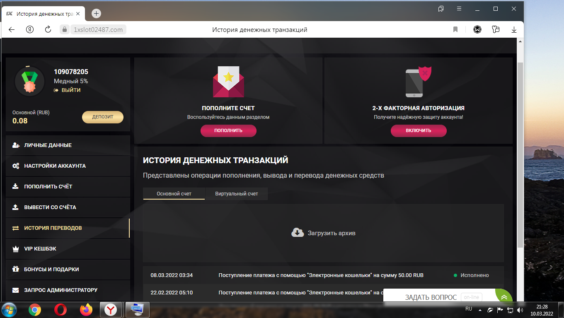Click the 1xslot02487.com address field

click(98, 29)
